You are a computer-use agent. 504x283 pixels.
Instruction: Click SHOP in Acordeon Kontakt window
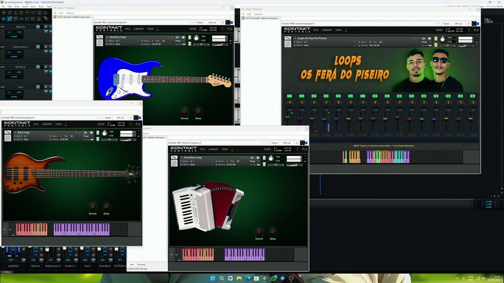267,149
